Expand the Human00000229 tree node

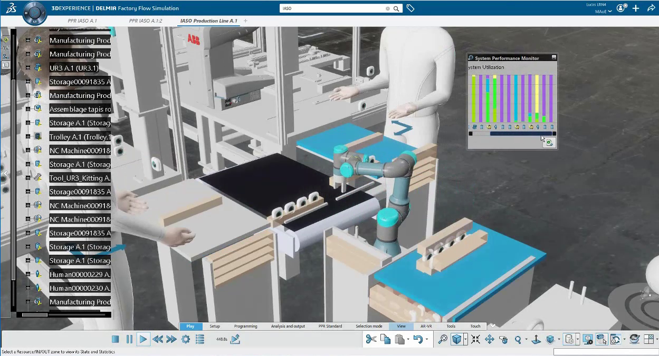tap(28, 274)
